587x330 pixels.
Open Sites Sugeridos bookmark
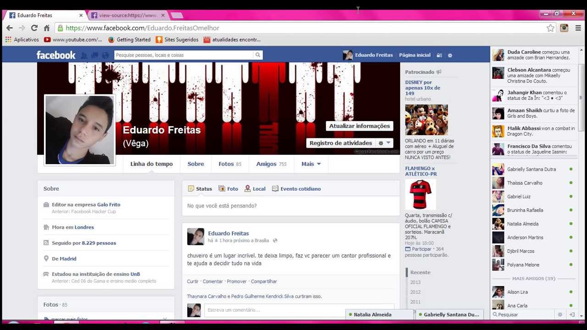point(177,39)
